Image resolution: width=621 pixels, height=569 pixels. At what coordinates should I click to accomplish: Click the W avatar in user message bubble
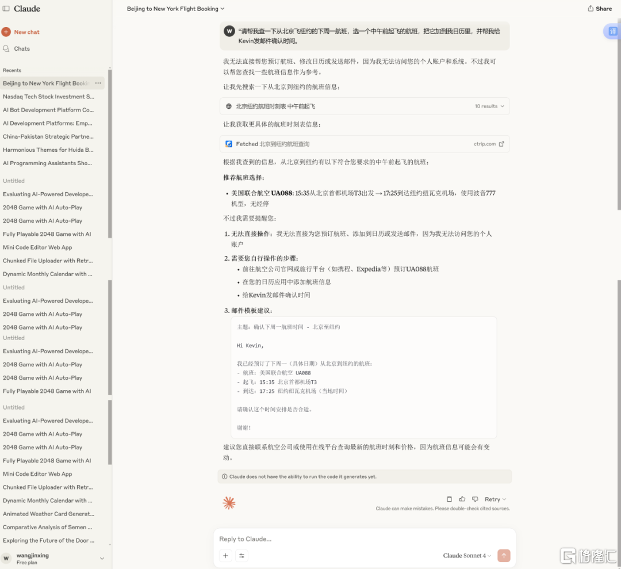(x=229, y=31)
